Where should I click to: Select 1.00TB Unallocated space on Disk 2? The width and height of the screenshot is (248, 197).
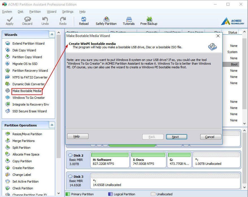pyautogui.click(x=216, y=160)
